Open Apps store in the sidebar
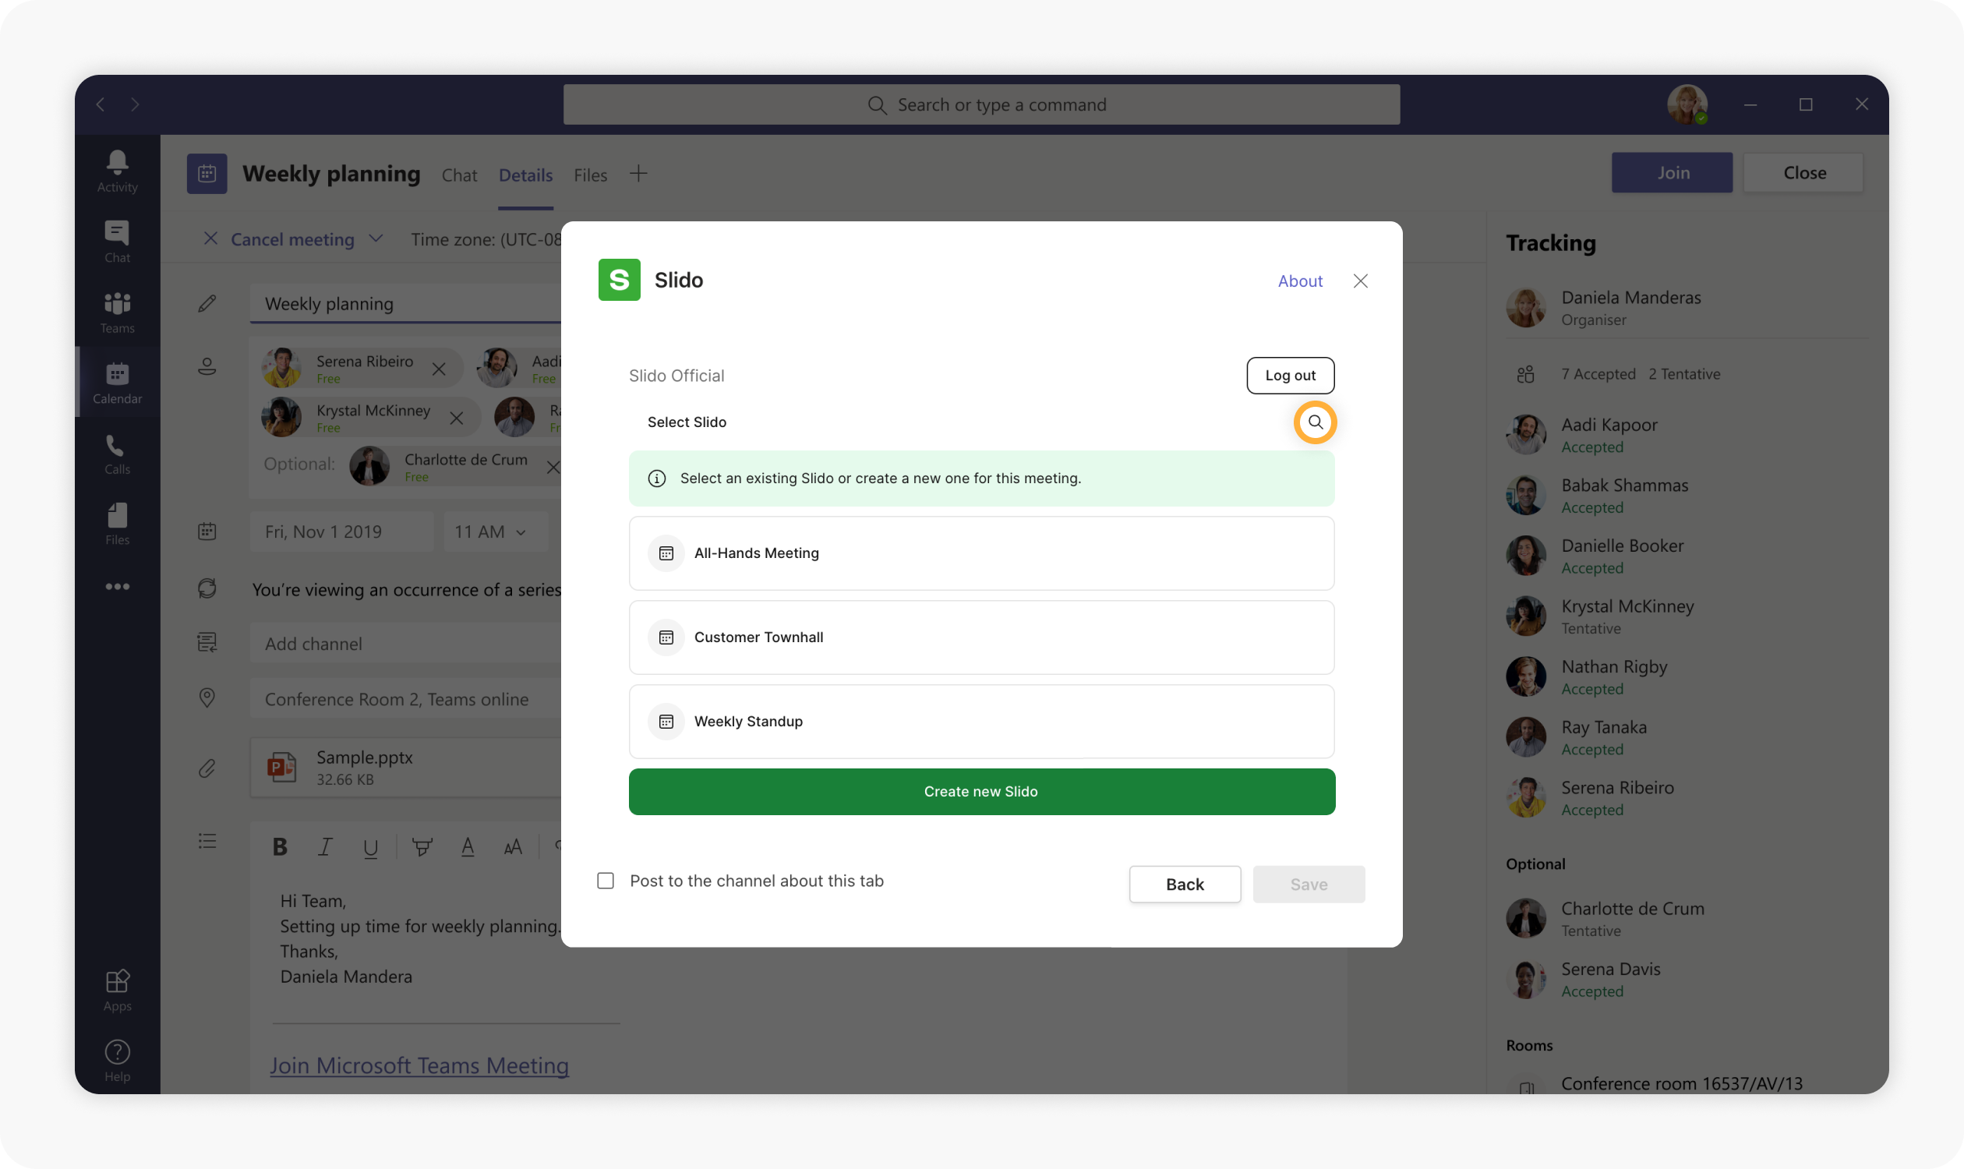Screen dimensions: 1964x1169 tap(118, 990)
